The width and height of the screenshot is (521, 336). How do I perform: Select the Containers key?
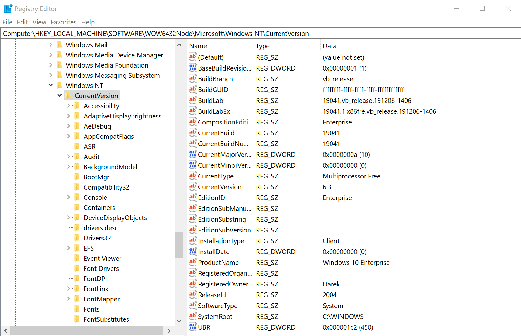click(x=99, y=207)
